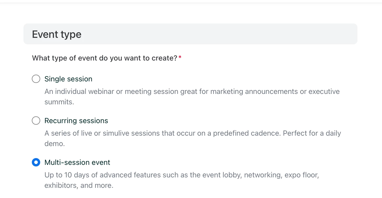This screenshot has height=198, width=382.
Task: Click the "Recurring sessions" option label
Action: coord(76,121)
